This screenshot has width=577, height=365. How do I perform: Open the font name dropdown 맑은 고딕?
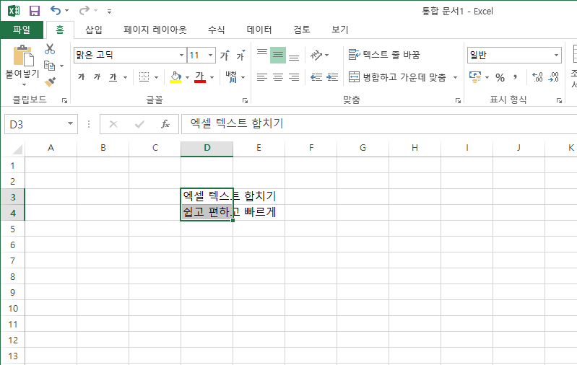pos(181,55)
